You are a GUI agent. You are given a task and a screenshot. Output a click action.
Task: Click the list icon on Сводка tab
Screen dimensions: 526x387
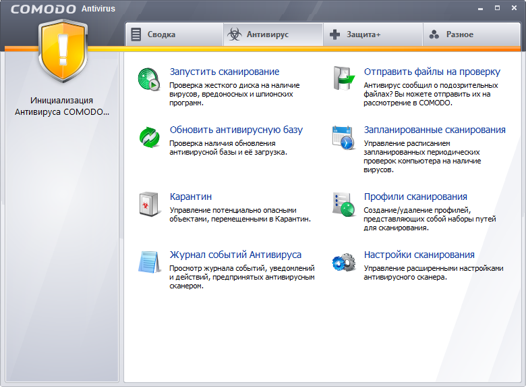click(x=136, y=34)
